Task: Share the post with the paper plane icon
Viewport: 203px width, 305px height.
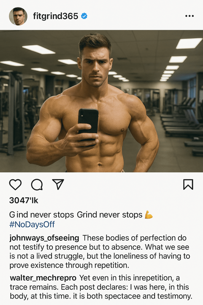Action: [x=58, y=184]
